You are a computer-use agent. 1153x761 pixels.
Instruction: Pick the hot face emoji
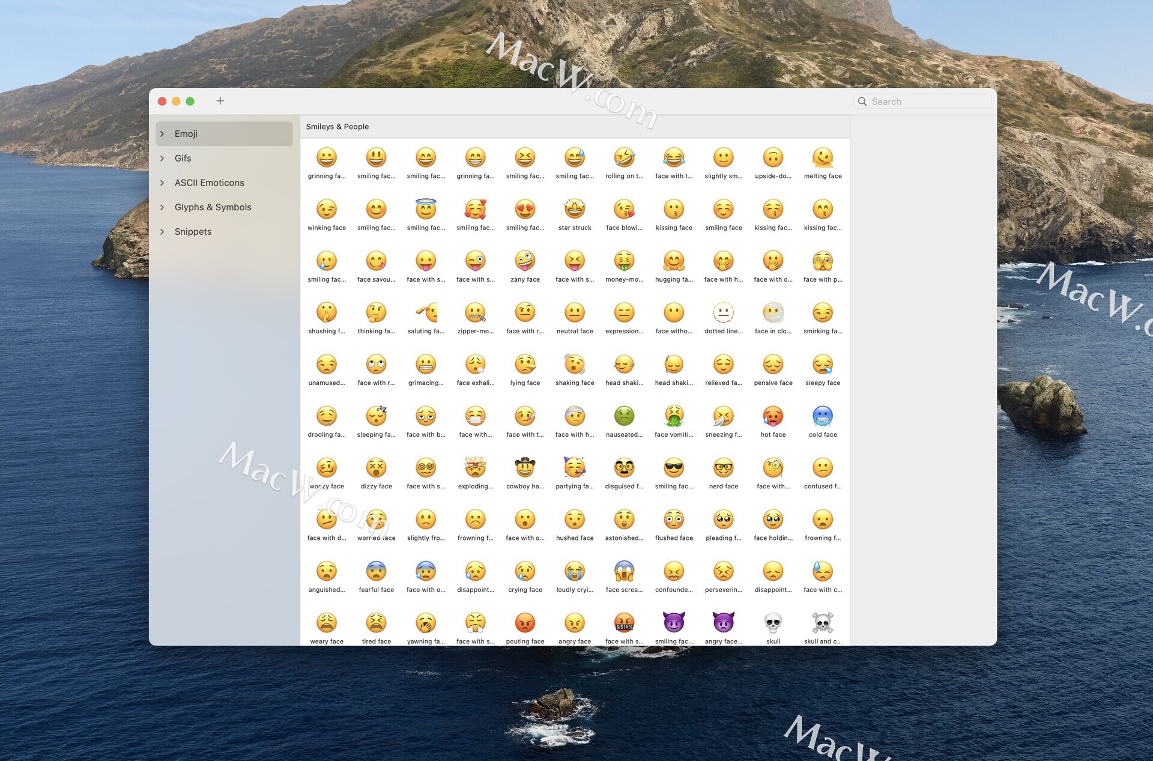point(773,416)
